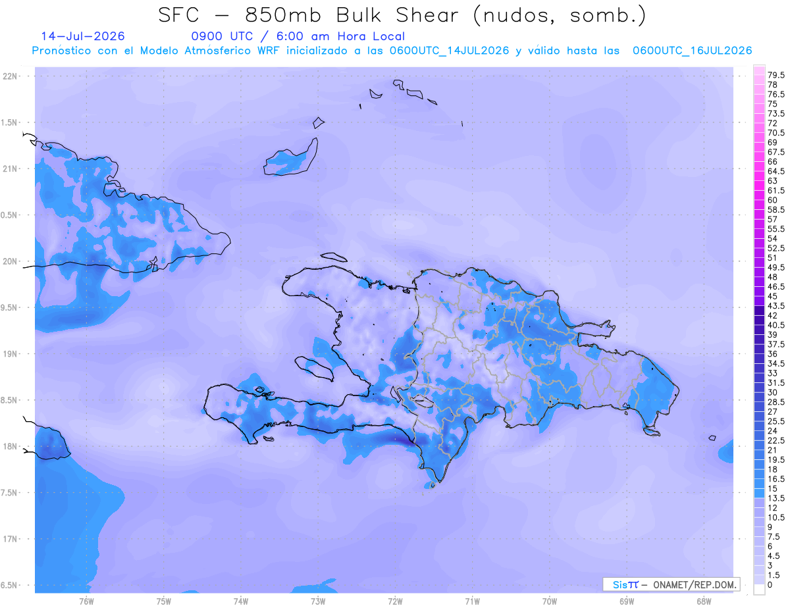The height and width of the screenshot is (610, 790).
Task: Click the "74W" longitude label
Action: [x=240, y=601]
